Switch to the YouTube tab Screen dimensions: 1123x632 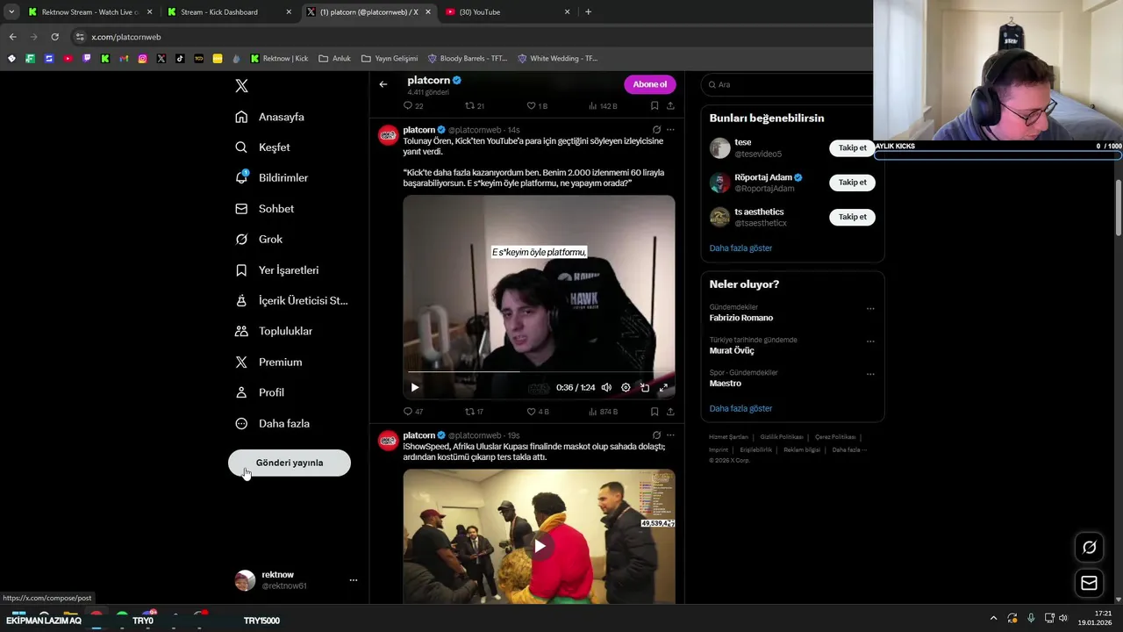pos(509,12)
